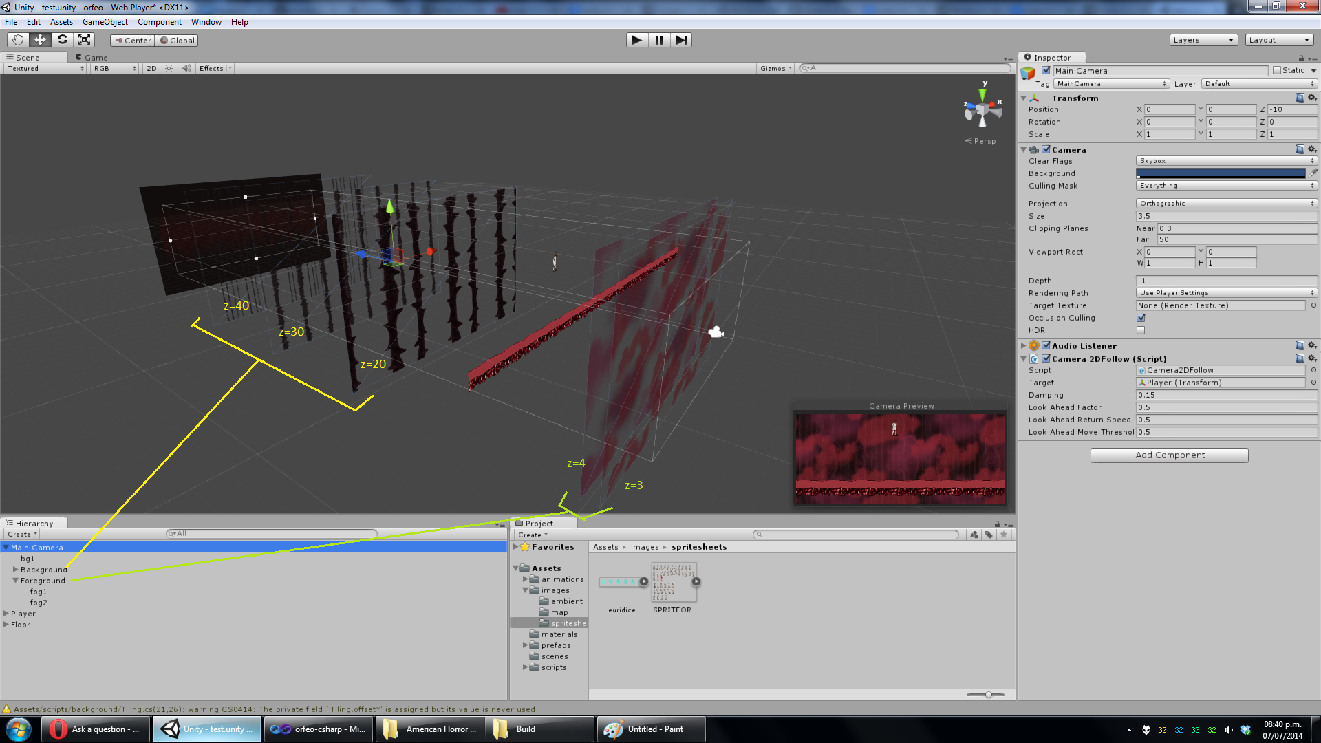Screen dimensions: 1321x743
Task: Open the Component menu
Action: pos(160,22)
